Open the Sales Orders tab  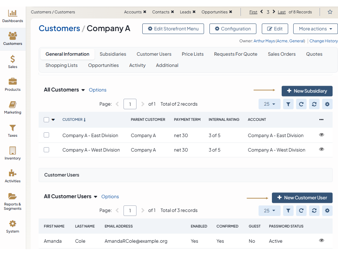pos(281,54)
